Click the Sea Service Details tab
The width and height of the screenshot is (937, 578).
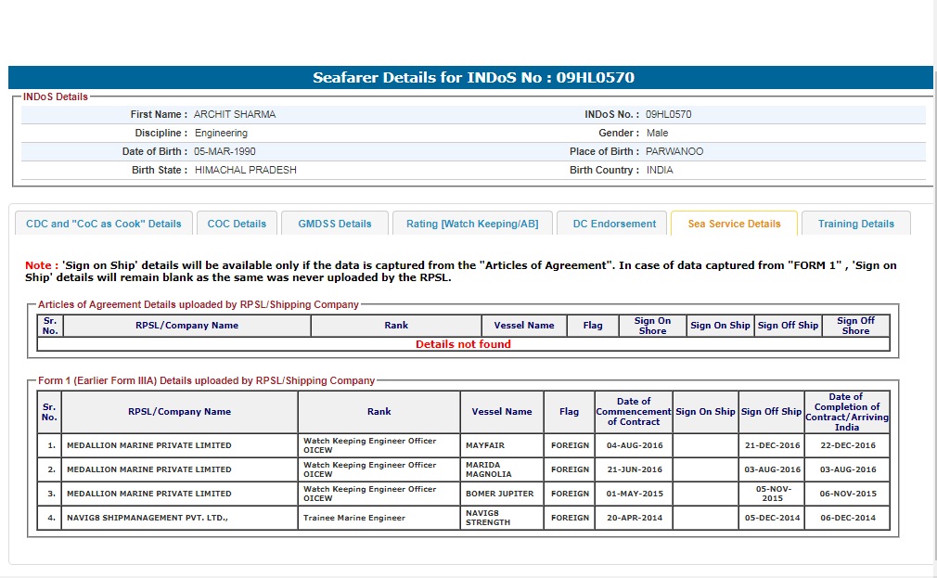pos(734,224)
